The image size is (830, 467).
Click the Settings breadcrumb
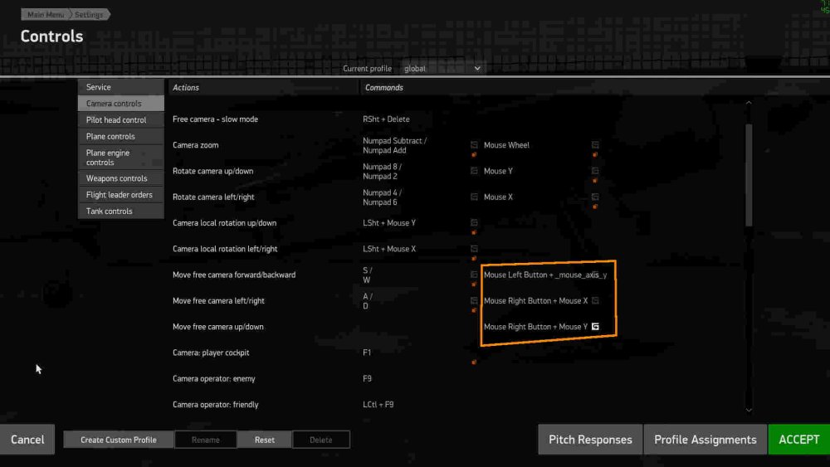pos(89,14)
